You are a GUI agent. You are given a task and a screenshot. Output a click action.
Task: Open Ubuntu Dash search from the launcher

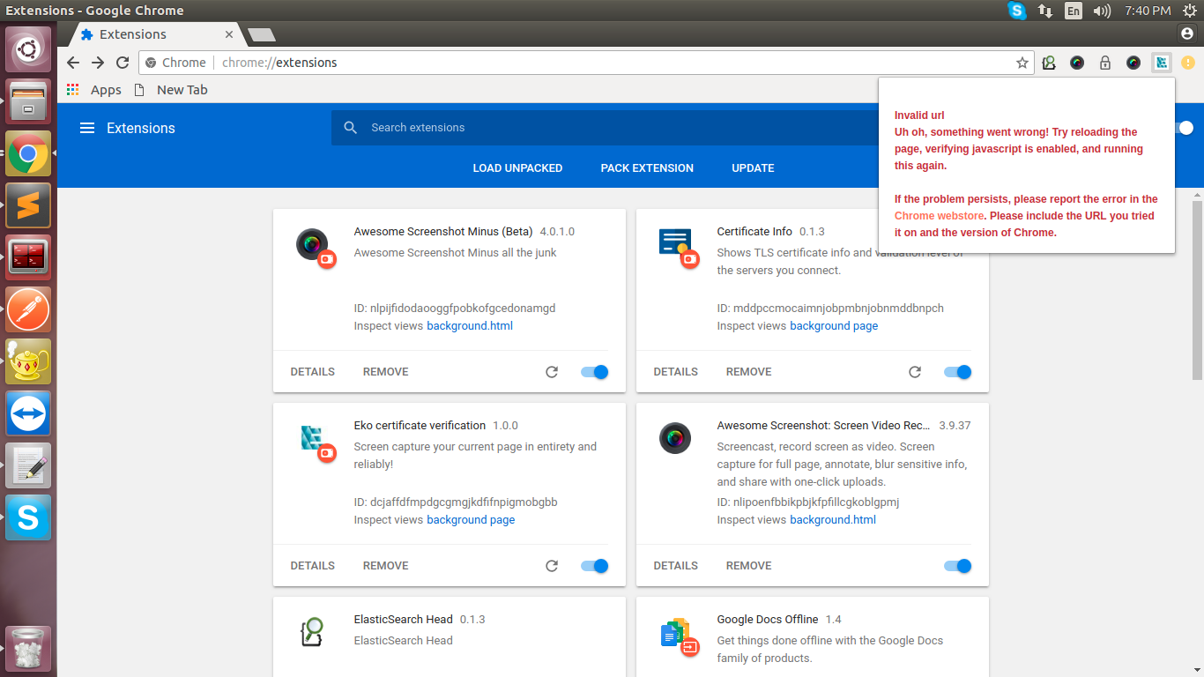pyautogui.click(x=28, y=49)
